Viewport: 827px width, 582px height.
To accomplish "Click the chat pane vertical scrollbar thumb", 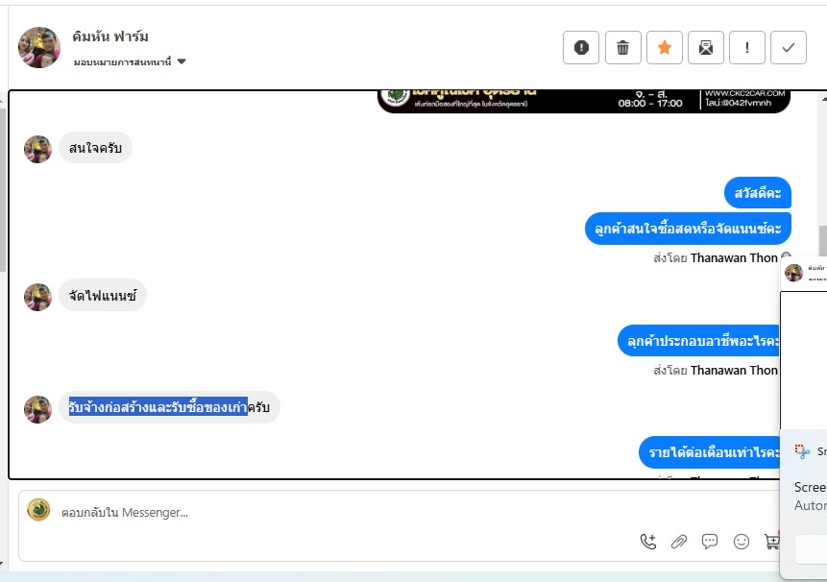I will (823, 241).
